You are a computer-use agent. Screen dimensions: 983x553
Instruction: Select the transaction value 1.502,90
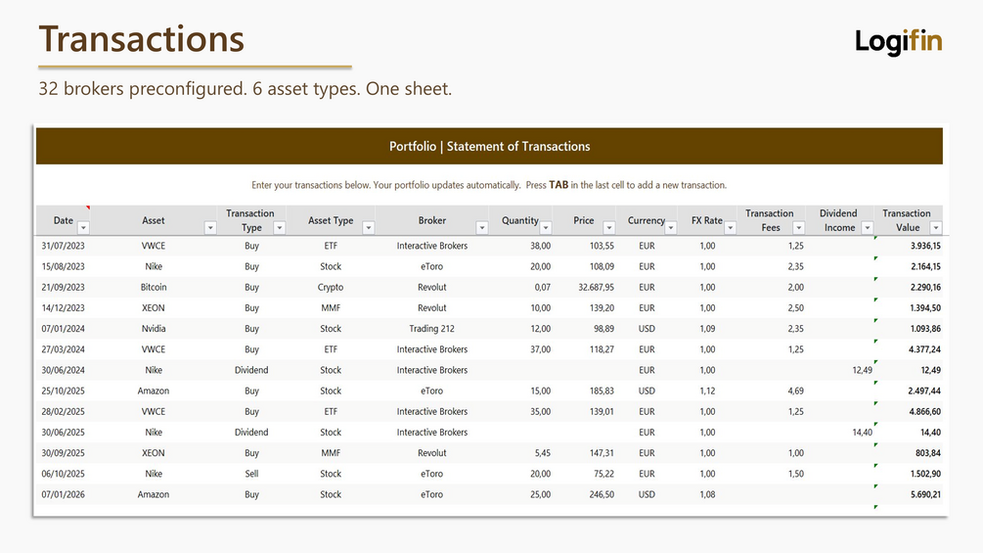pos(925,474)
